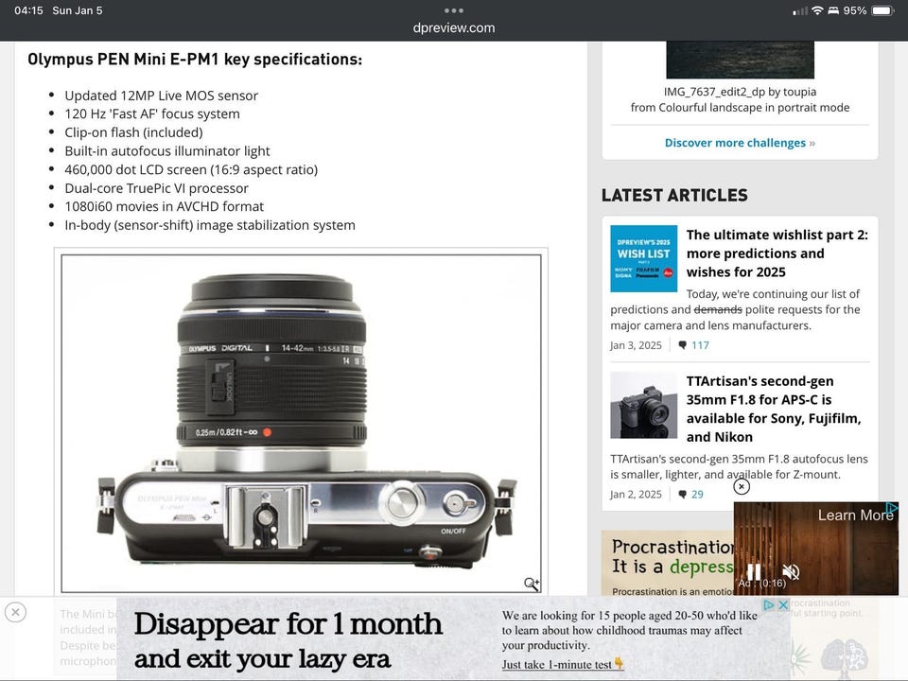Click 'Dual-core TruePic VI processor' bullet
The height and width of the screenshot is (681, 908).
[156, 188]
